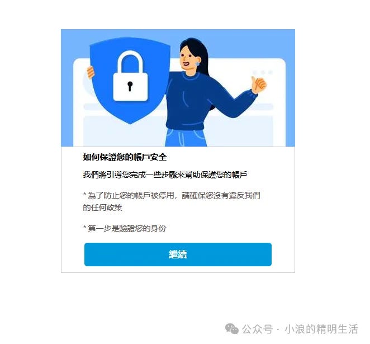Click the blue 繼續 button
The width and height of the screenshot is (370, 344).
(178, 255)
